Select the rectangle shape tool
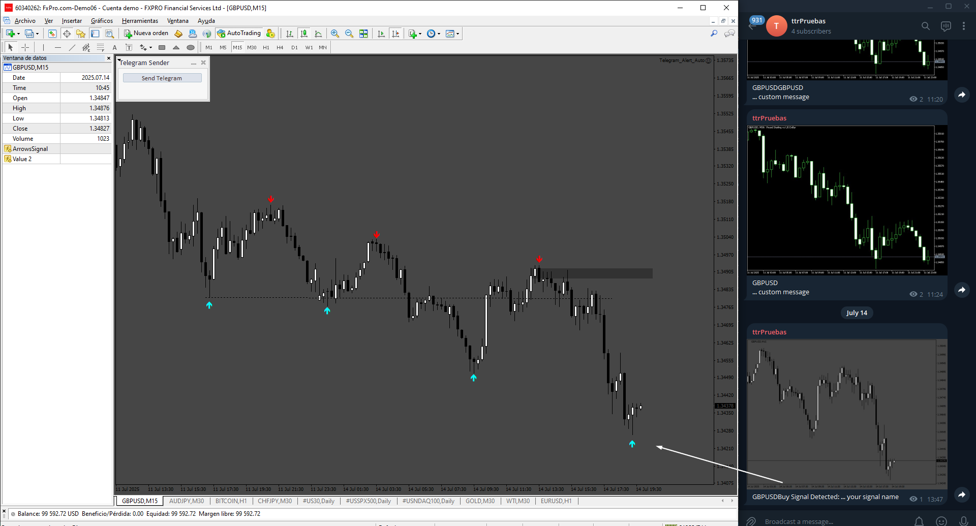Image resolution: width=976 pixels, height=526 pixels. [162, 47]
